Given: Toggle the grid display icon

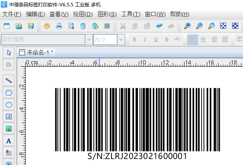Looking at the screenshot, I should pos(107,26).
